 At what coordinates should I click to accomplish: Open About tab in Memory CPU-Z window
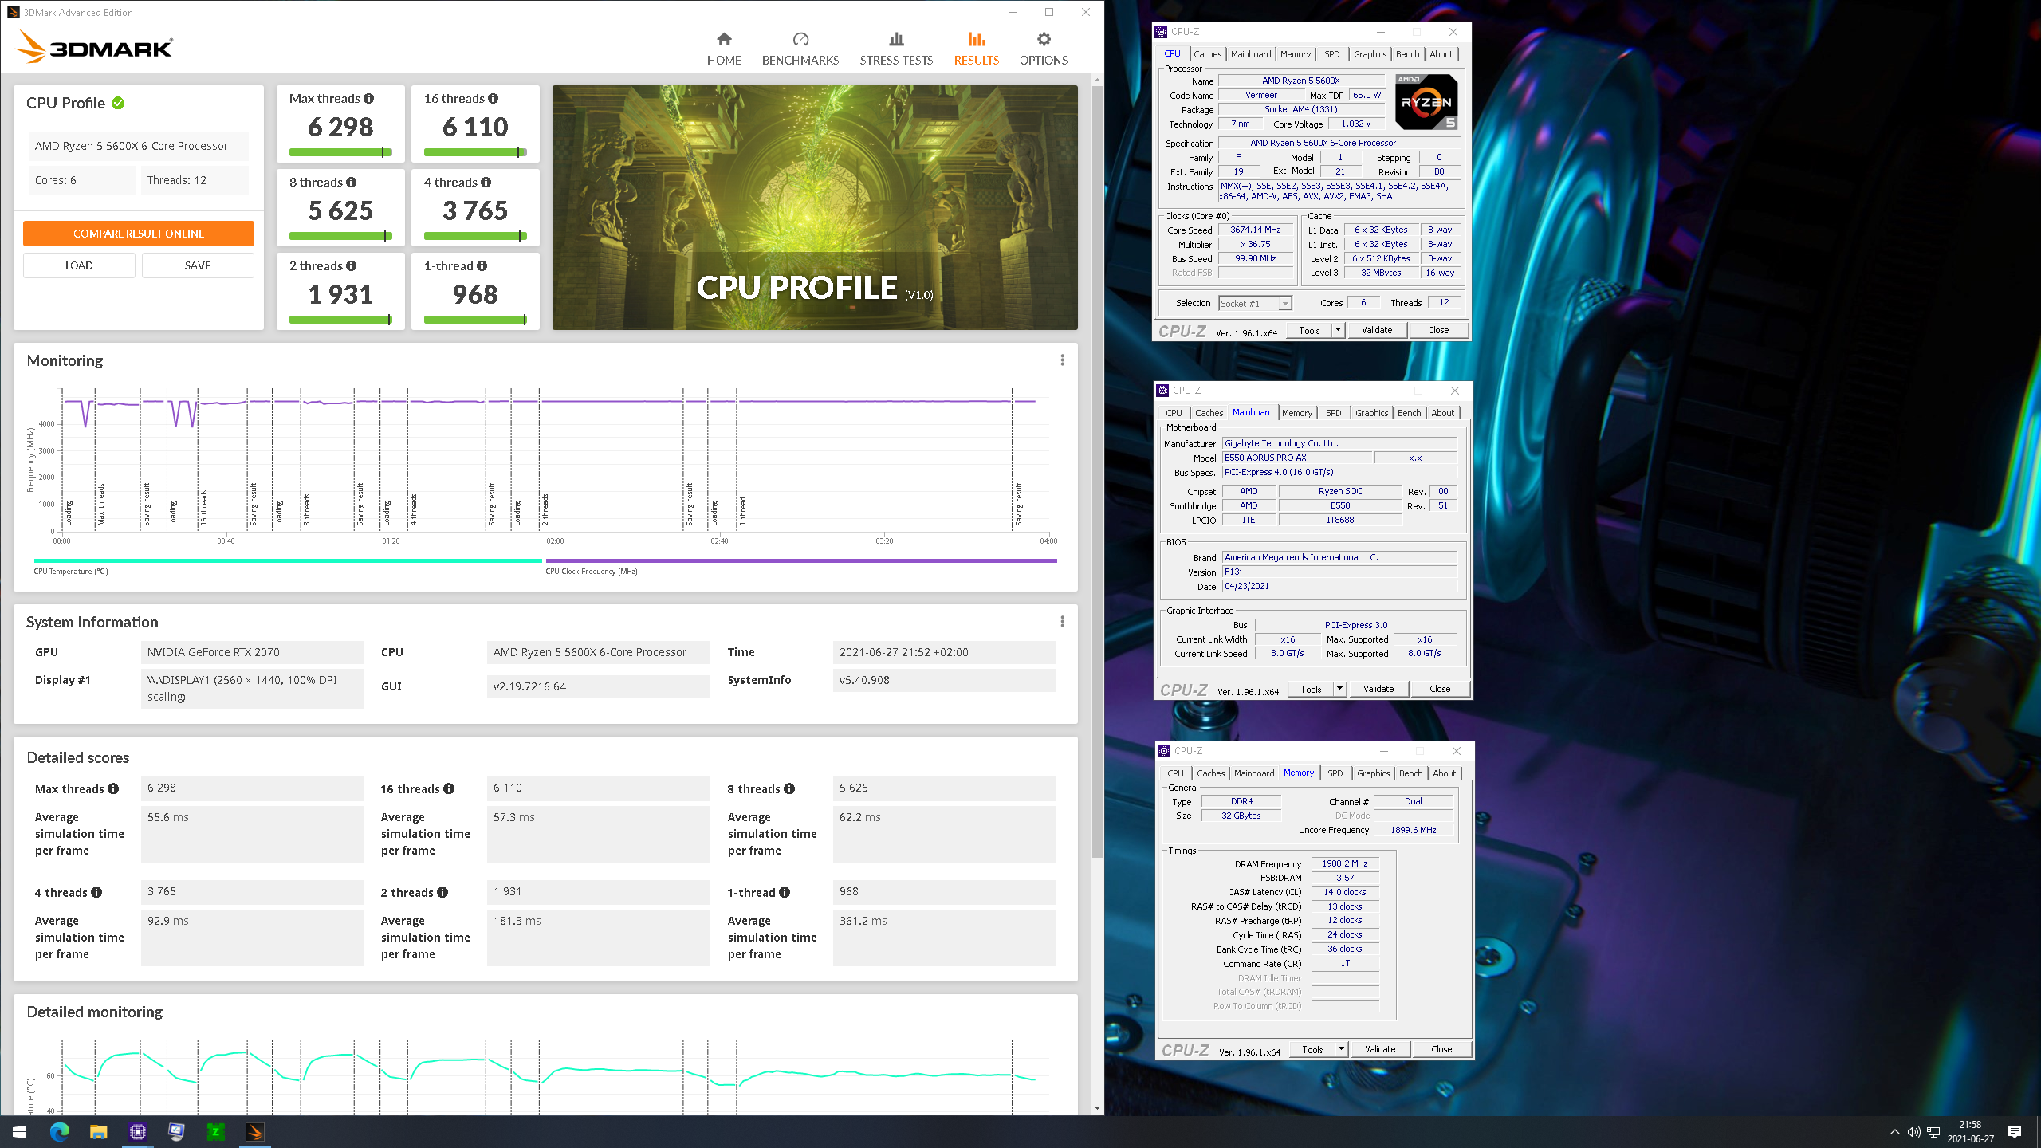pos(1444,773)
